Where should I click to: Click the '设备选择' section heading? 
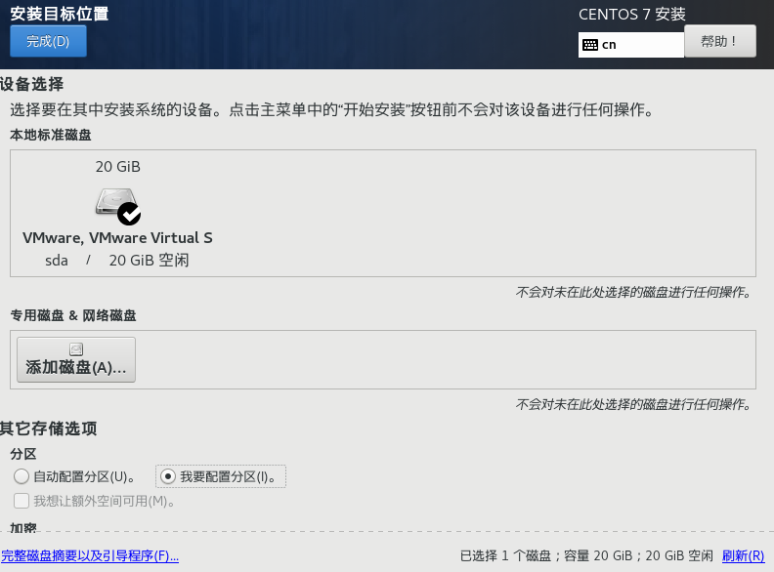(32, 84)
